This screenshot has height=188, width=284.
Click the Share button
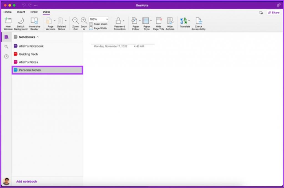[274, 12]
